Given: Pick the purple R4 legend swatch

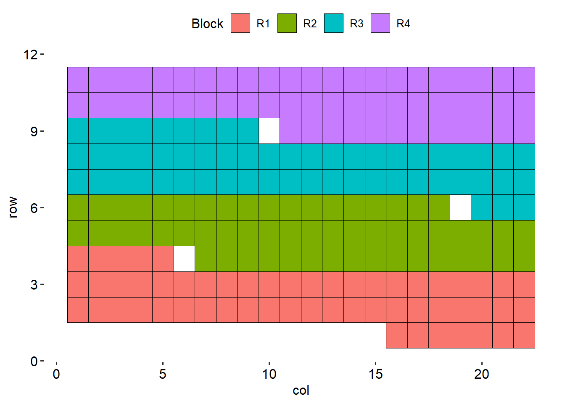Looking at the screenshot, I should tap(380, 23).
